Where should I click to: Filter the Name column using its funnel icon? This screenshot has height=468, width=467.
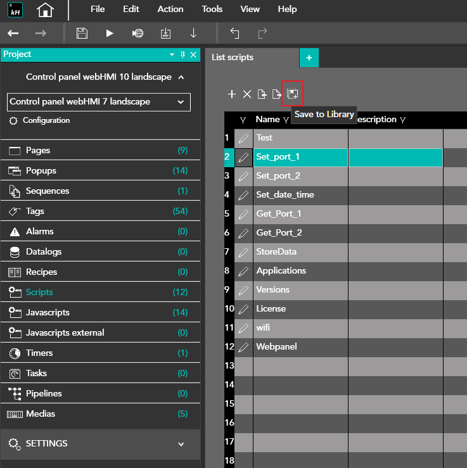click(286, 120)
